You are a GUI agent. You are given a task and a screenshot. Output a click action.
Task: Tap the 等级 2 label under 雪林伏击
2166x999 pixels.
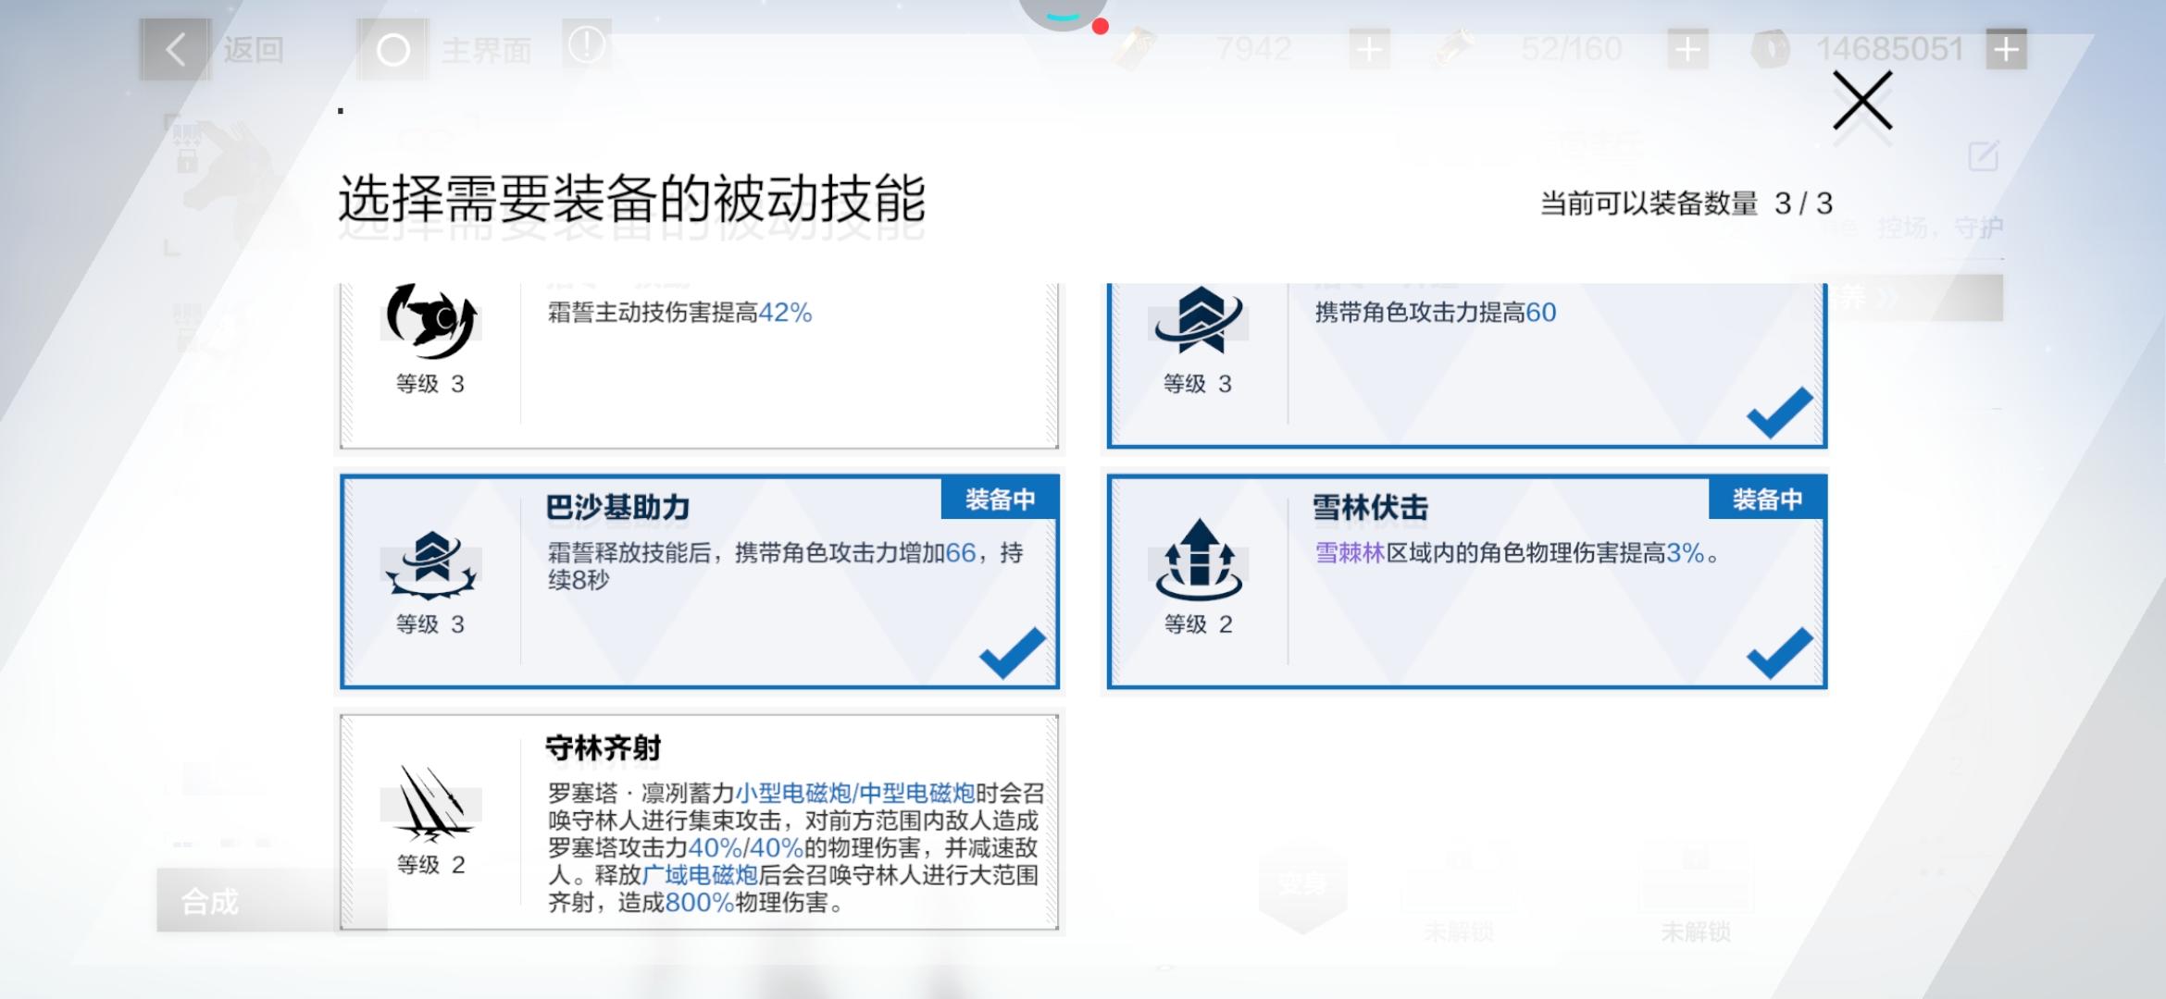pos(1199,624)
